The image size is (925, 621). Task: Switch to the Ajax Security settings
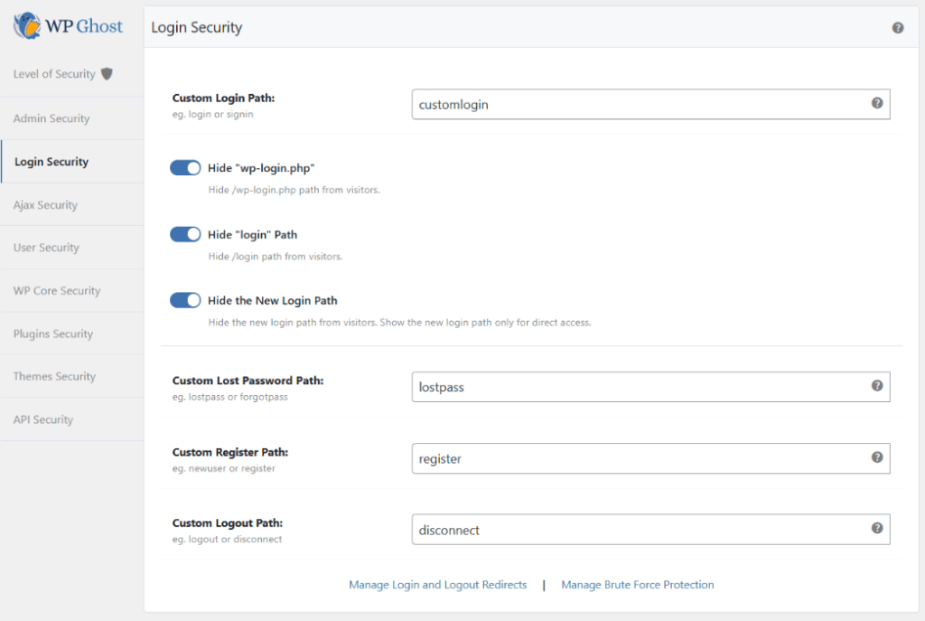click(45, 204)
